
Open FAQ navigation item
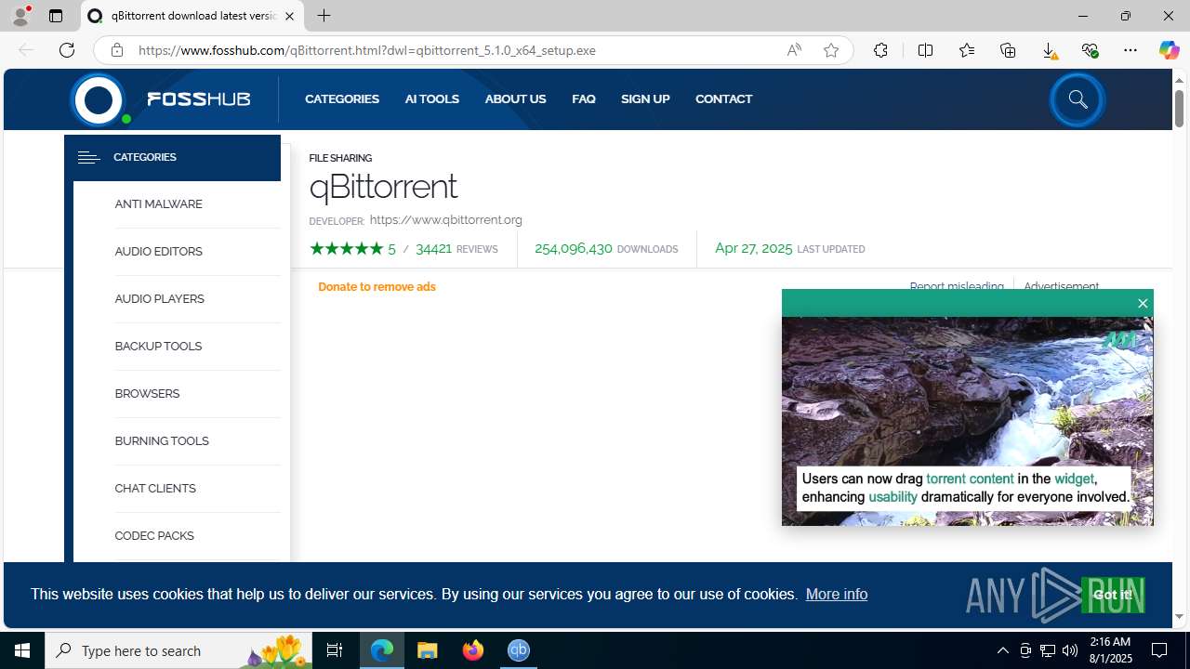pos(584,99)
